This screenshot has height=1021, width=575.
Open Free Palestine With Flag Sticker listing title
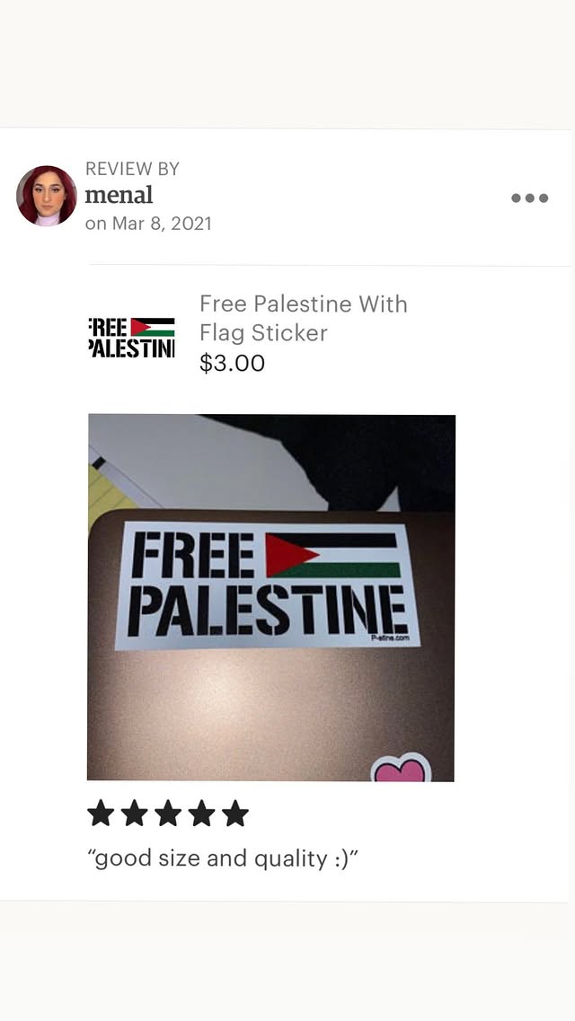click(x=304, y=318)
